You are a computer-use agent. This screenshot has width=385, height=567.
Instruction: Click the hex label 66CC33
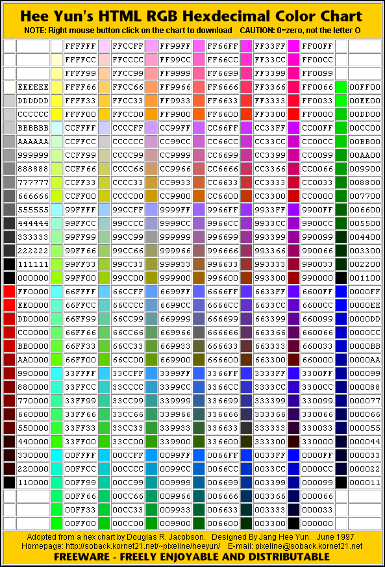coord(128,346)
